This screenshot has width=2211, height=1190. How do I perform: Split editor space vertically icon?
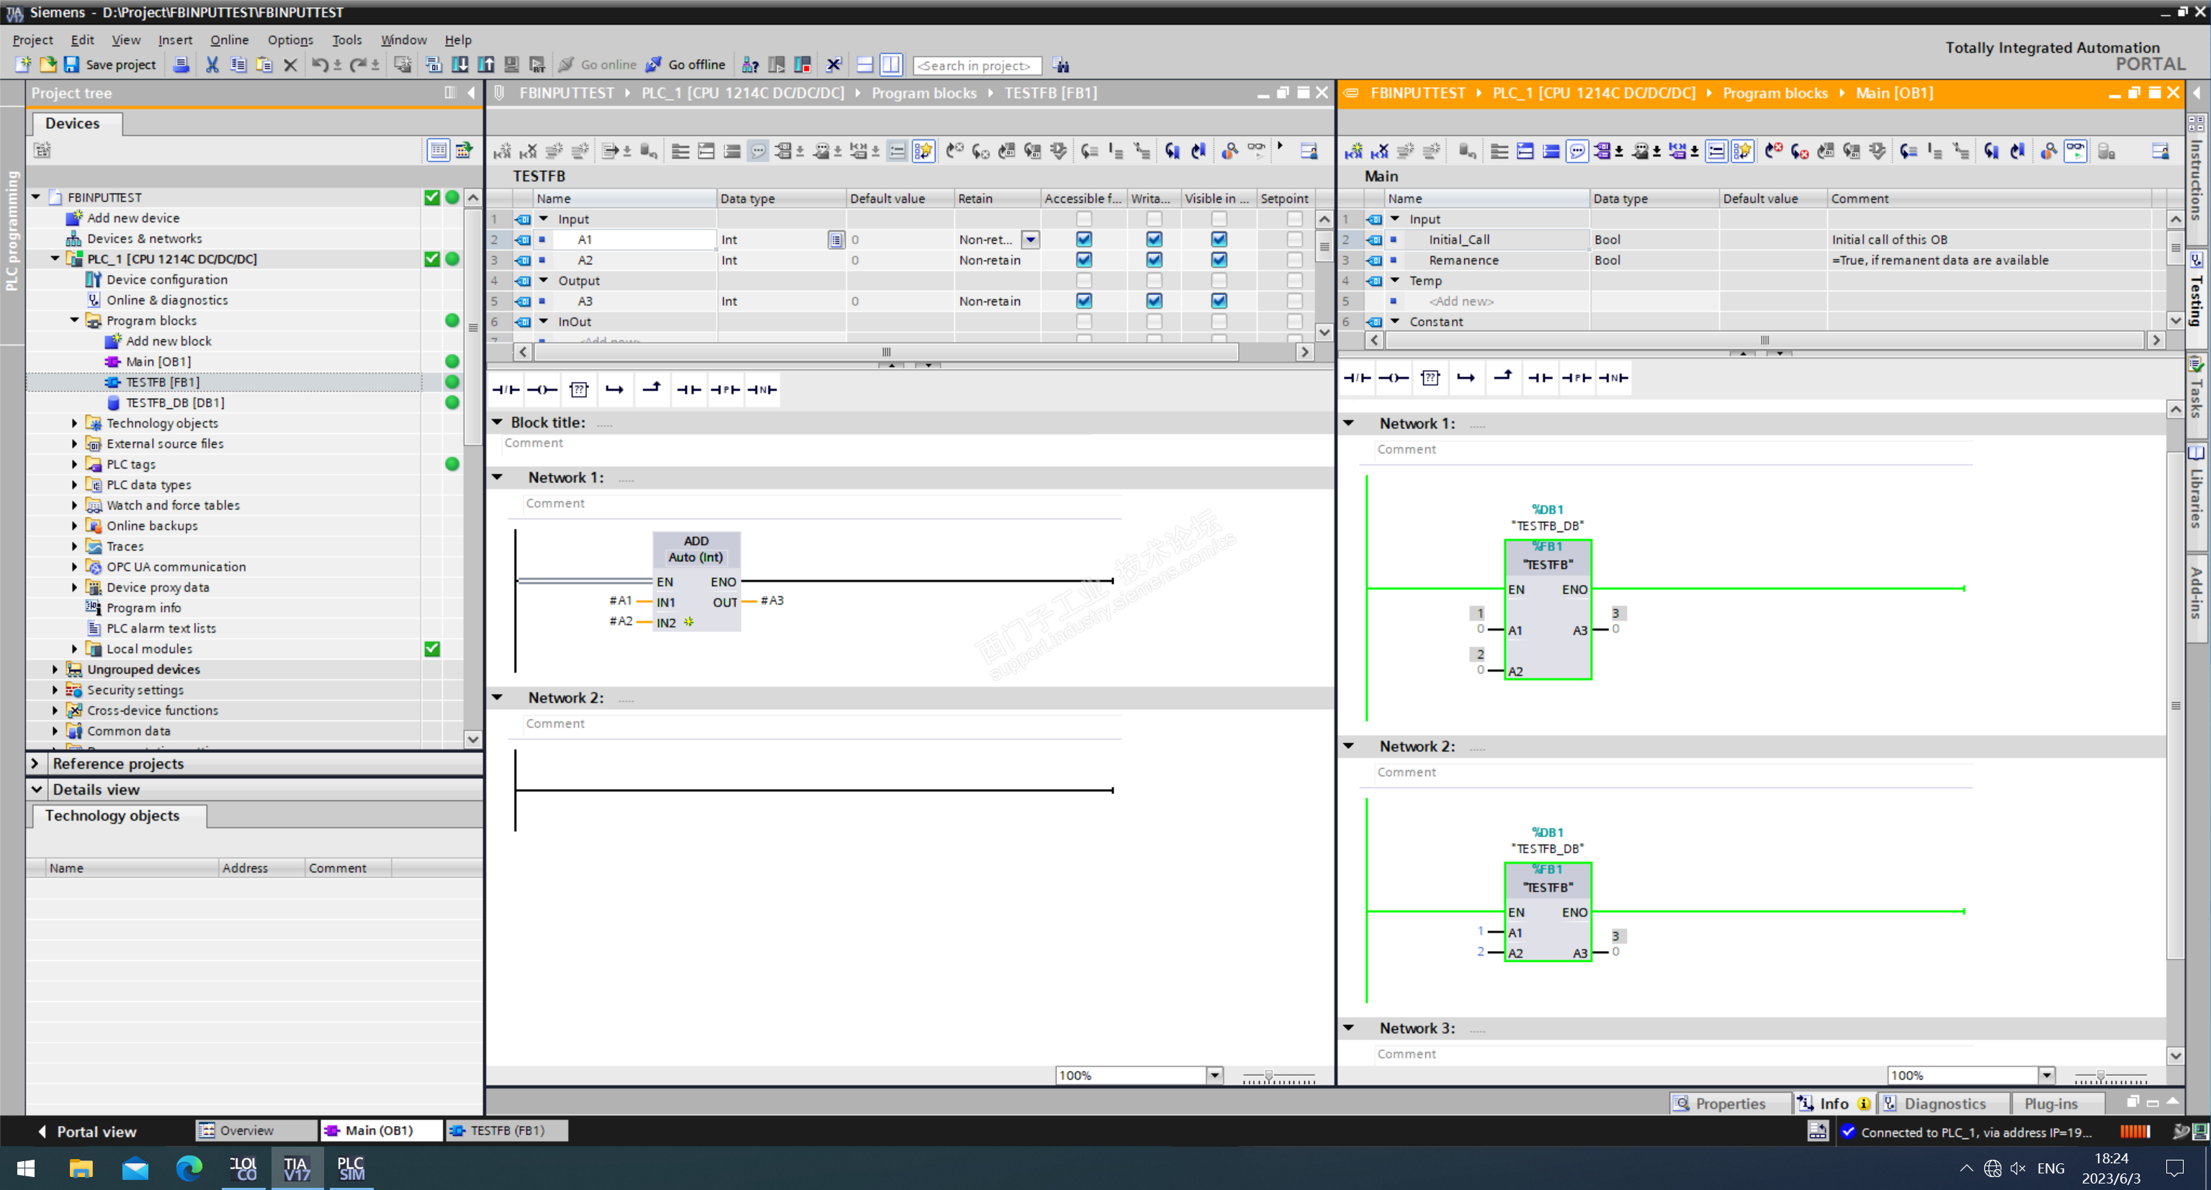click(x=891, y=64)
